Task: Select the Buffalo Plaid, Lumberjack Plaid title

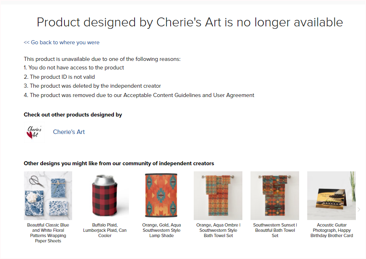Action: pos(105,230)
